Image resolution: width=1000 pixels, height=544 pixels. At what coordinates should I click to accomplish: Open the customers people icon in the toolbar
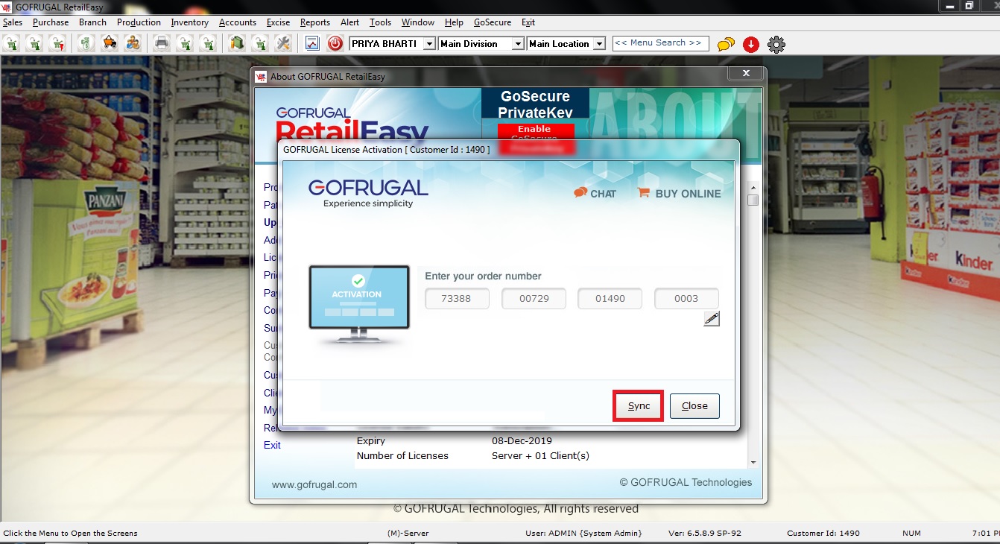click(133, 43)
